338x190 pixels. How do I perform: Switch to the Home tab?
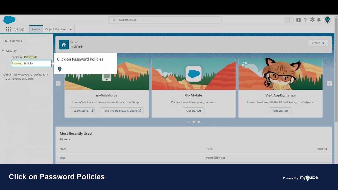[x=36, y=29]
